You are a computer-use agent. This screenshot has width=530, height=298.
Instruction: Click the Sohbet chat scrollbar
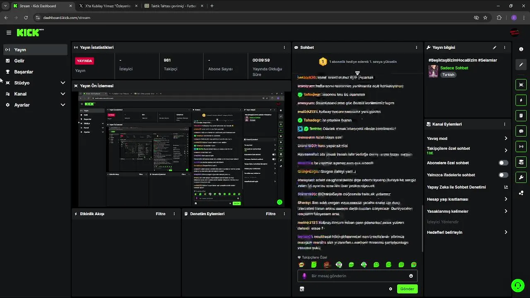[x=422, y=228]
